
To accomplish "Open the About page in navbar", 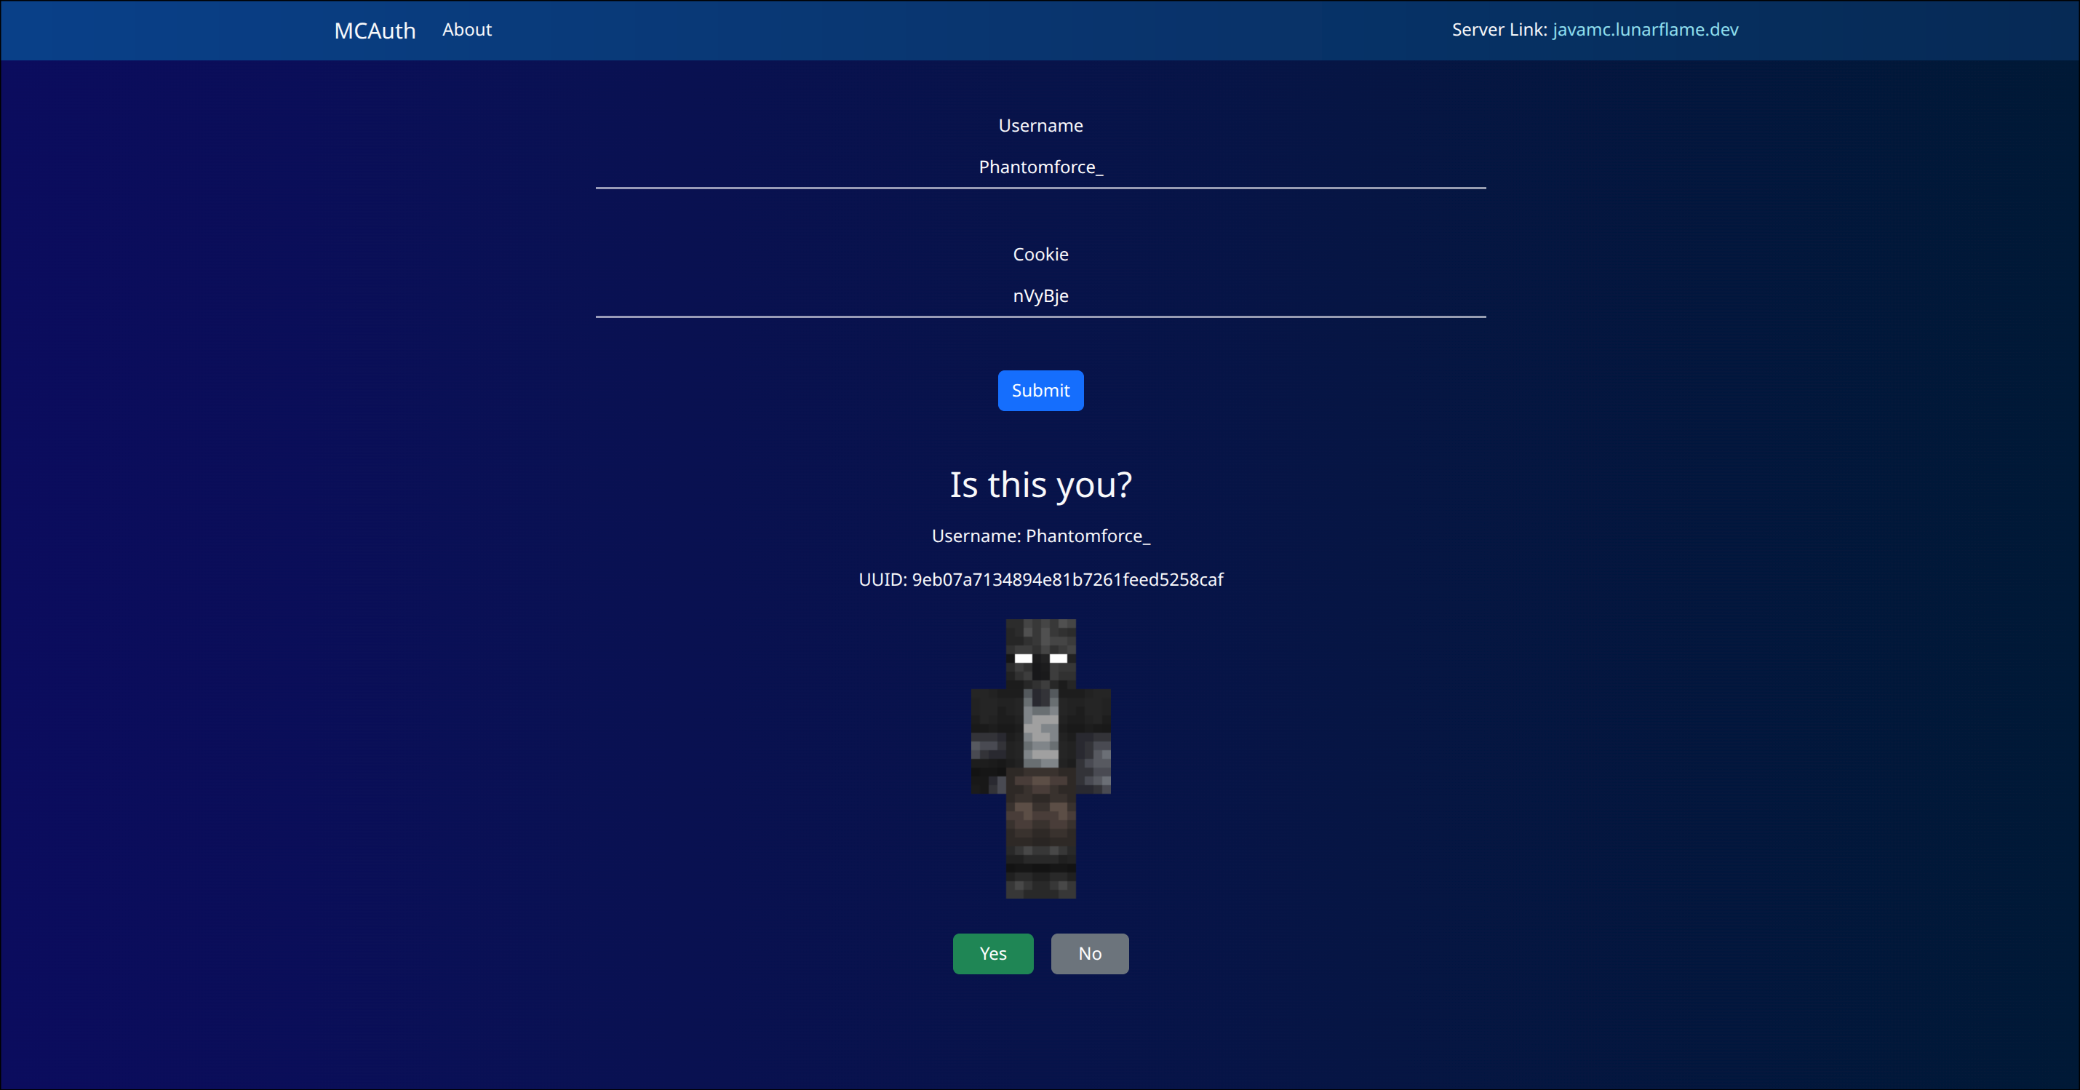I will pos(466,30).
